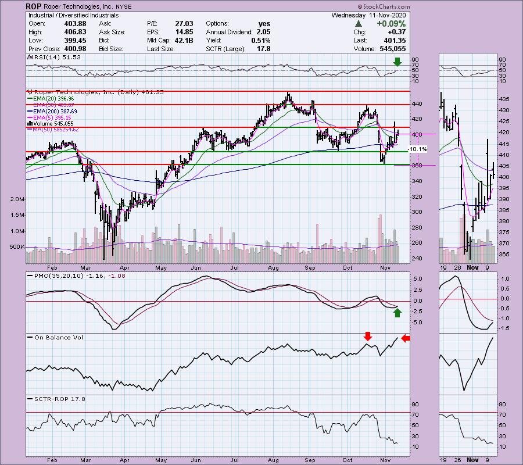Click the Mkt Cap value 42.1B
Screen dimensions: 523x465
184,40
